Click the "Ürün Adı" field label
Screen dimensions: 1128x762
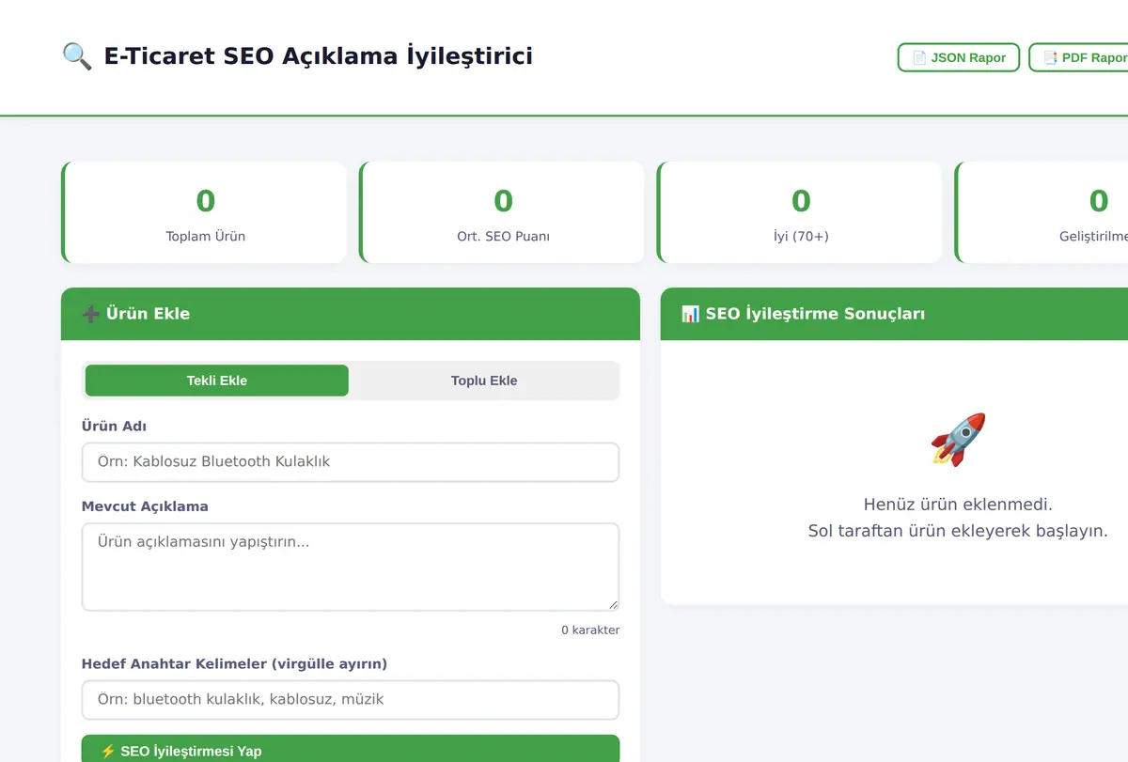(x=114, y=427)
